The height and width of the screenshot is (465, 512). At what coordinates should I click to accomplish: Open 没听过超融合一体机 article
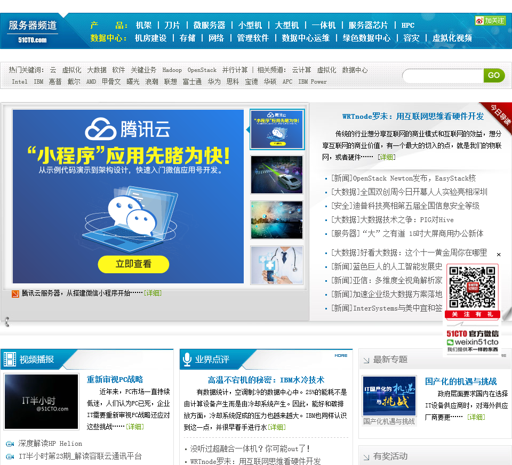250,448
